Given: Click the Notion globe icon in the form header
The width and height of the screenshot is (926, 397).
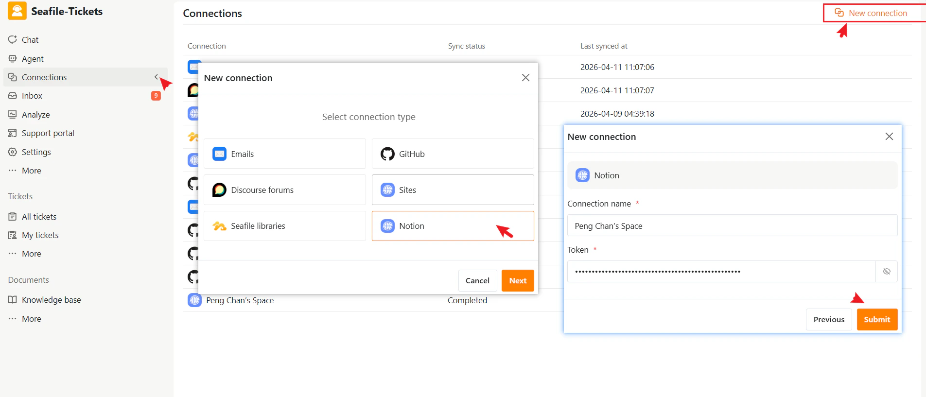Looking at the screenshot, I should (582, 175).
